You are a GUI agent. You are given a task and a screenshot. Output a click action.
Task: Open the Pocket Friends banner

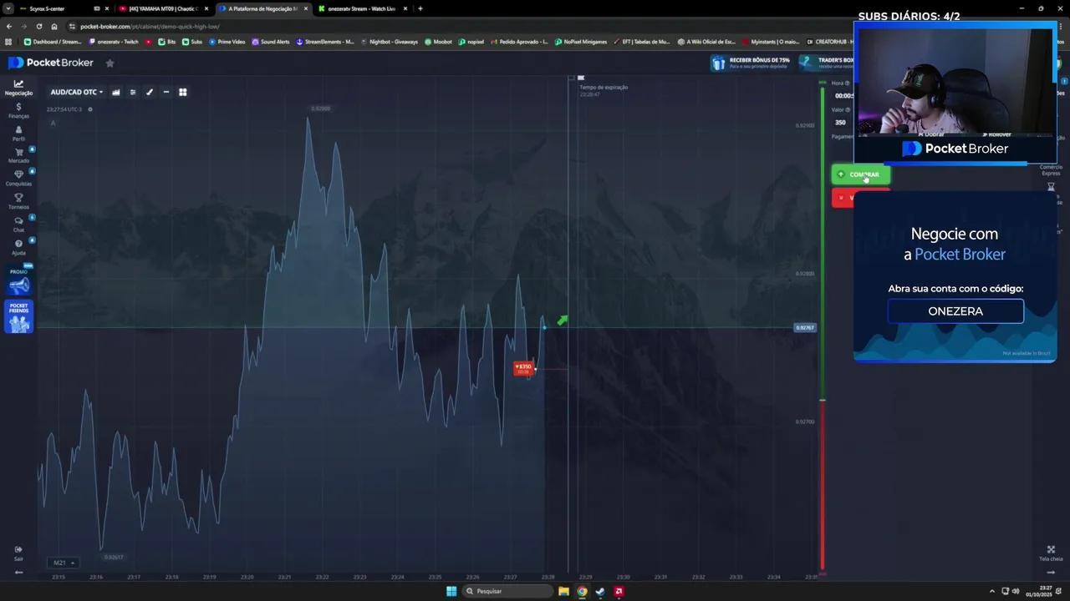click(18, 316)
